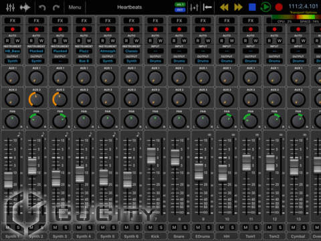This screenshot has height=241, width=321.
Task: Select the Cymbal track name label
Action: [298, 236]
